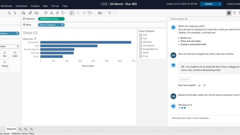The height and width of the screenshot is (135, 240).
Task: Open the Worksheet menu
Action: coord(6,6)
